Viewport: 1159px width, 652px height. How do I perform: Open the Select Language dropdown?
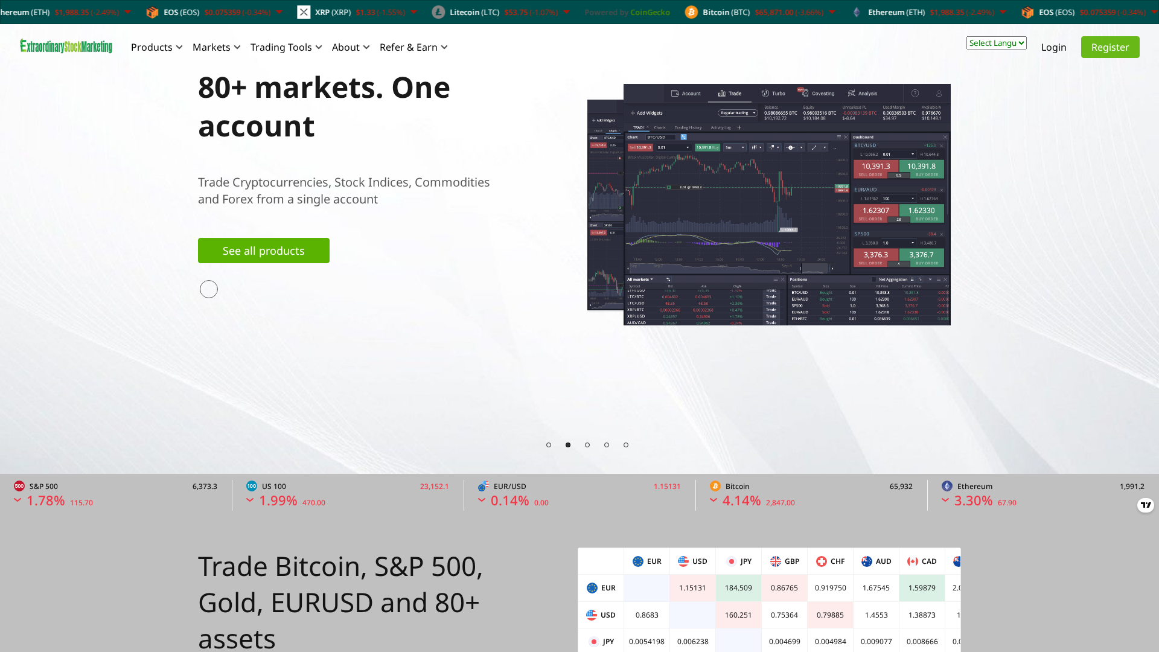[x=995, y=43]
